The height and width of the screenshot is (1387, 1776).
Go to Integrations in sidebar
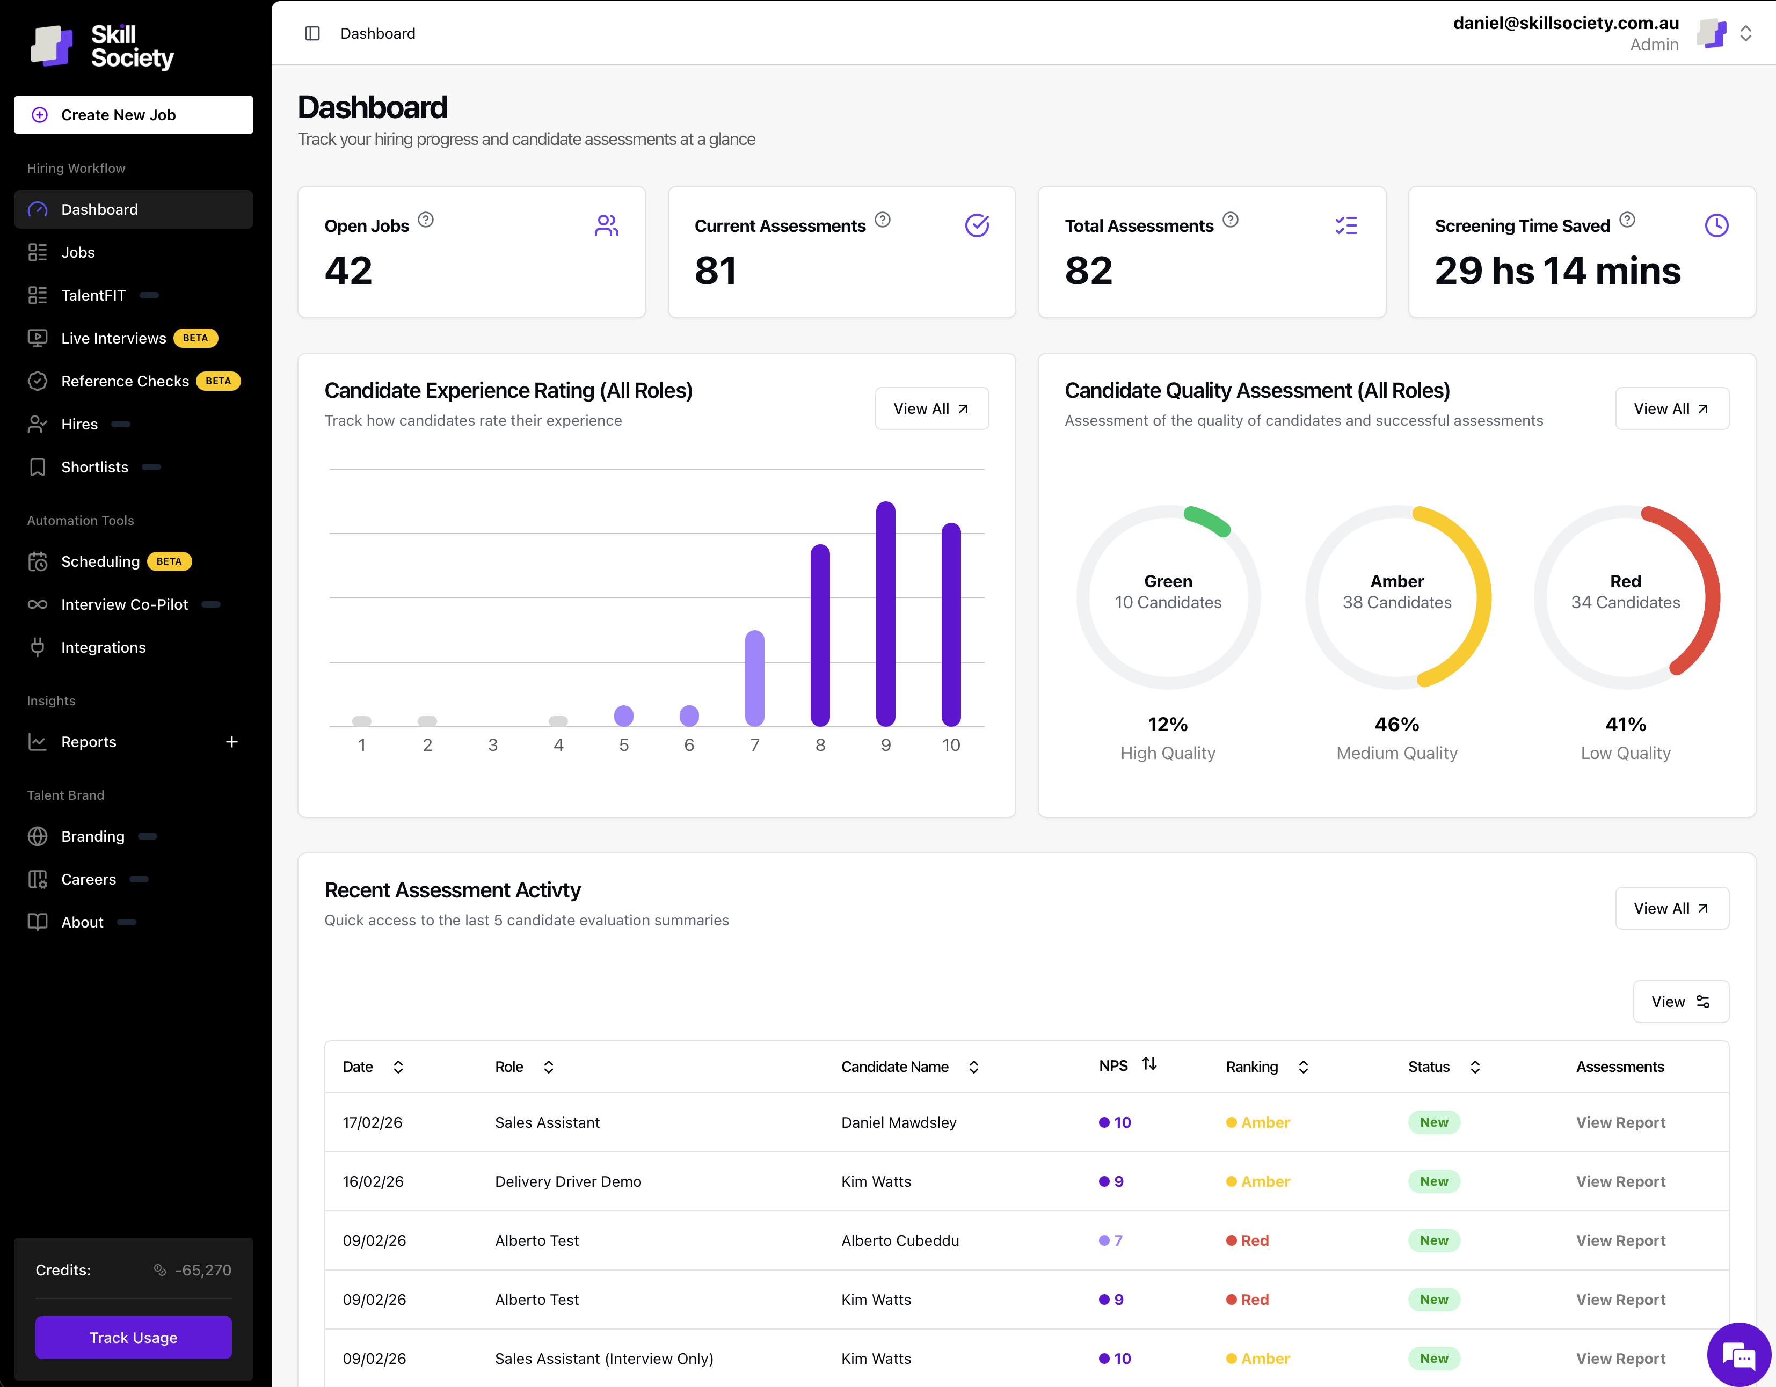tap(103, 647)
